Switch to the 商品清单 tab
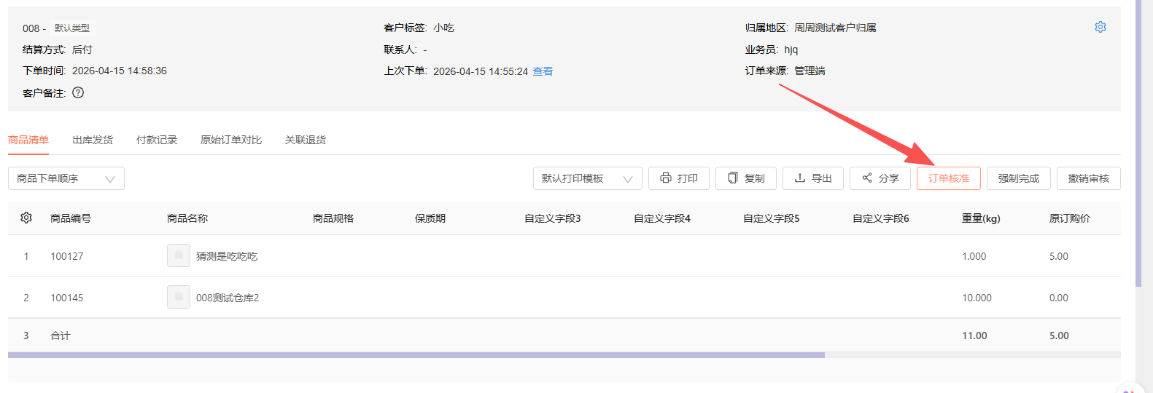This screenshot has width=1153, height=393. [x=28, y=140]
